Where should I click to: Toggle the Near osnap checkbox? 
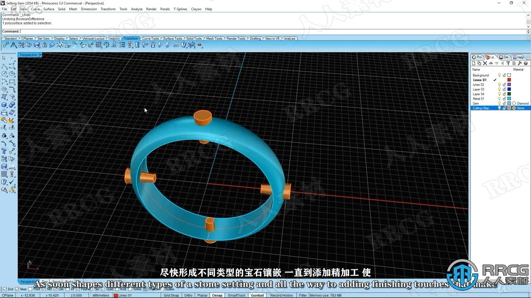(x=17, y=289)
